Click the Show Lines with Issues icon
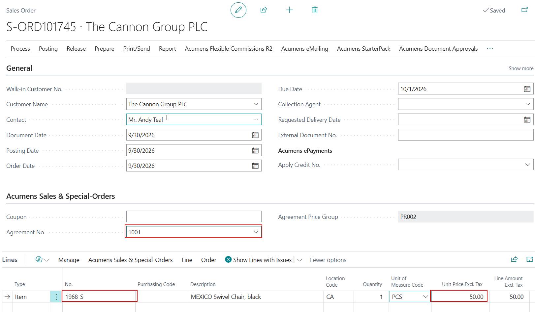Image resolution: width=535 pixels, height=312 pixels. click(x=228, y=260)
